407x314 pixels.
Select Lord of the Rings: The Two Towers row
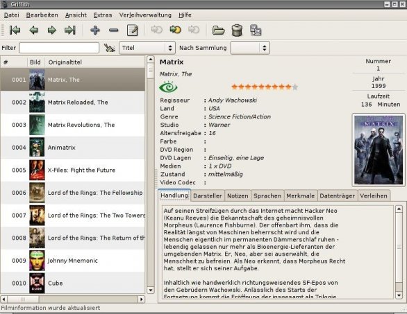pyautogui.click(x=72, y=216)
